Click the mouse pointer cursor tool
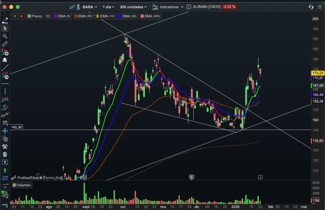Viewport: 325px width, 210px height. click(x=5, y=28)
